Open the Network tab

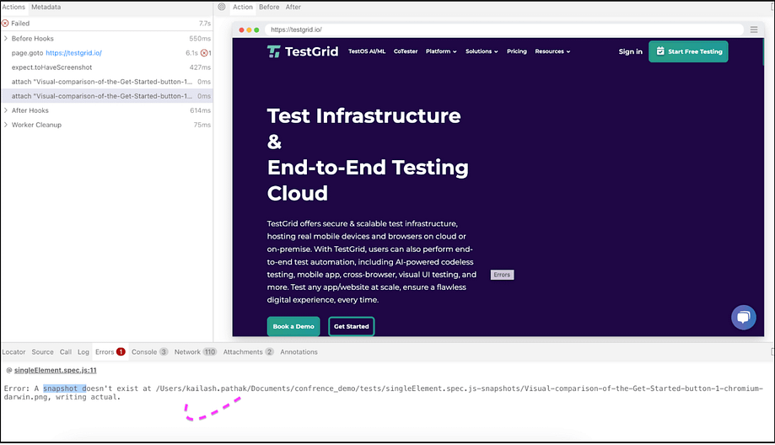click(x=196, y=352)
